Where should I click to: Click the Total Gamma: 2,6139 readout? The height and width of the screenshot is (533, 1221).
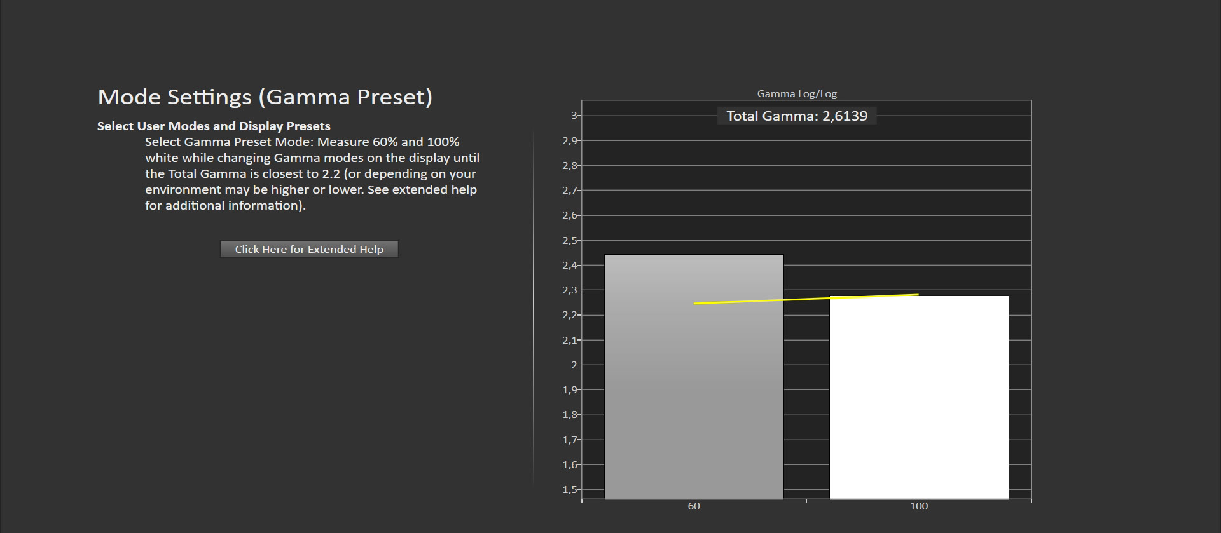click(797, 116)
